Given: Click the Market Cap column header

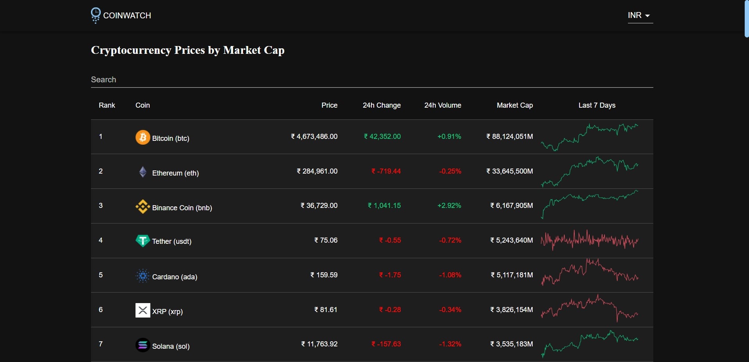Looking at the screenshot, I should tap(515, 105).
